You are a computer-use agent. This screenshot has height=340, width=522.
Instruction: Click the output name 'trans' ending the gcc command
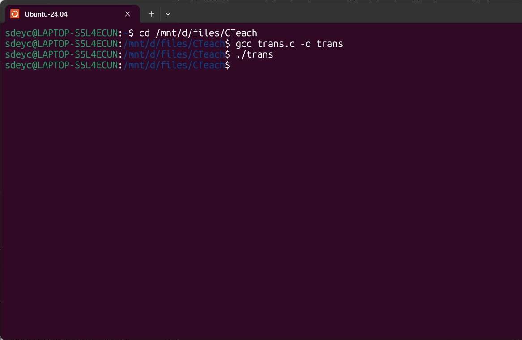[330, 44]
